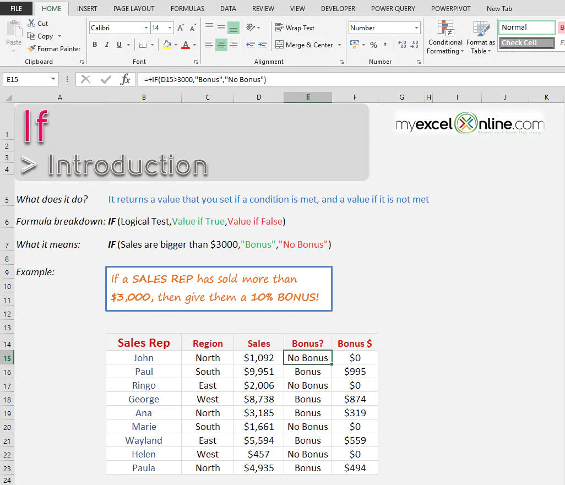Apply the yellow Fill Color
Viewport: 565px width, 485px height.
tap(167, 45)
